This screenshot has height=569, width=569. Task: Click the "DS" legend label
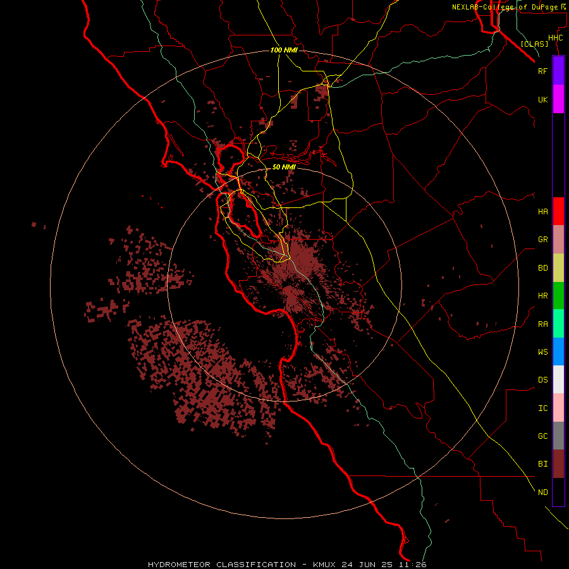(542, 380)
